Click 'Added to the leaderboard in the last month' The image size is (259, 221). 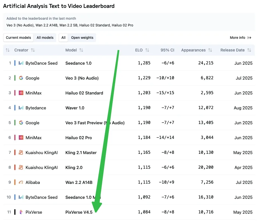coord(41,19)
